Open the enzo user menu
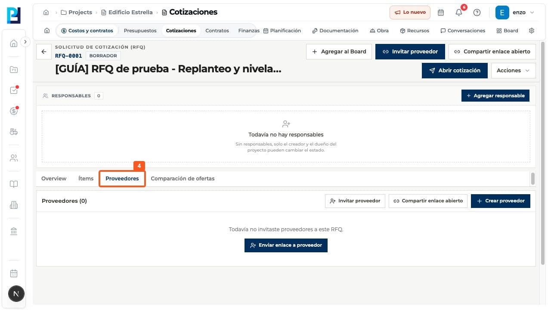This screenshot has height=310, width=551. click(x=515, y=12)
